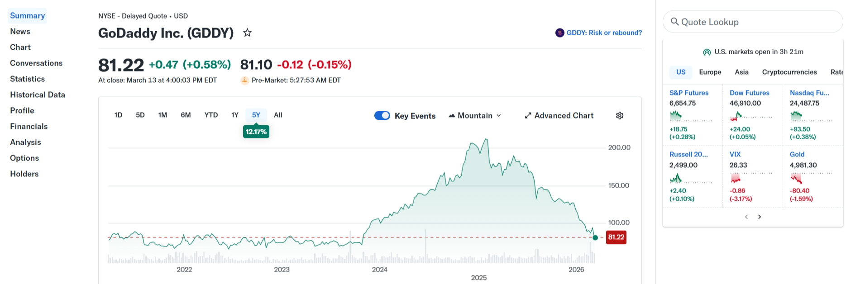Screen dimensions: 846x284
Task: Open the VIX link
Action: click(x=735, y=155)
